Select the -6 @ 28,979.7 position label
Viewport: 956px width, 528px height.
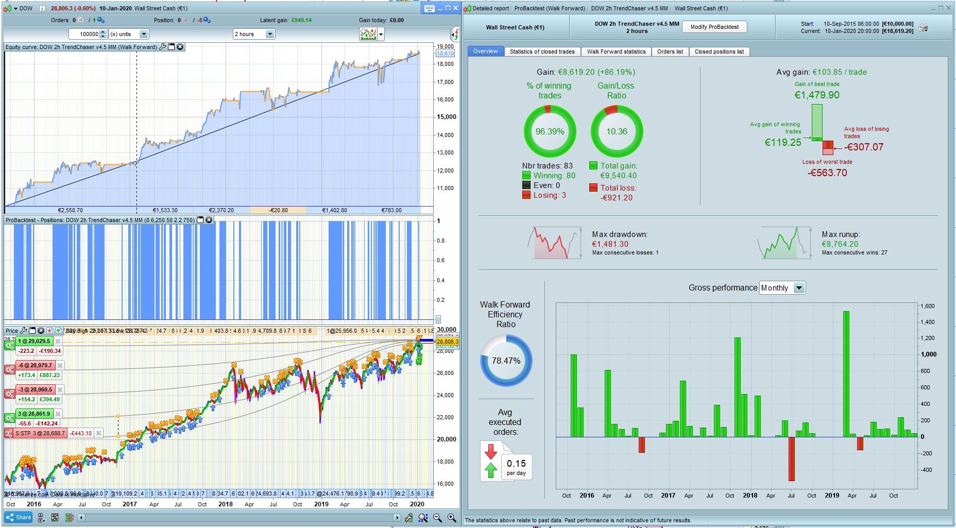35,366
